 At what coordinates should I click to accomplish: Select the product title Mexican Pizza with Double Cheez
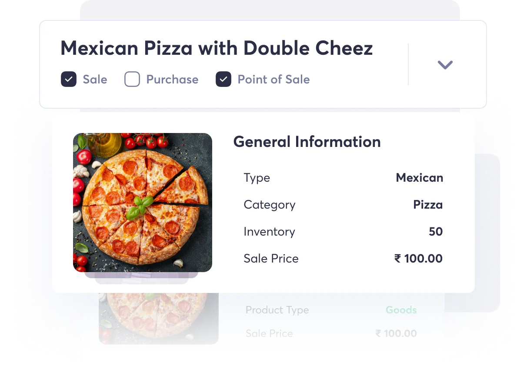(x=217, y=48)
